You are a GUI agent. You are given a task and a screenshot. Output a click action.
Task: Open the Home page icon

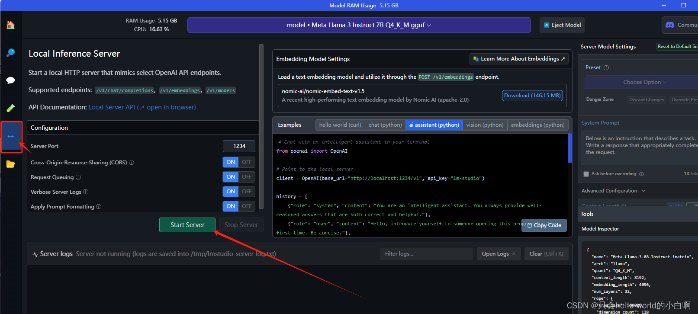tap(11, 25)
